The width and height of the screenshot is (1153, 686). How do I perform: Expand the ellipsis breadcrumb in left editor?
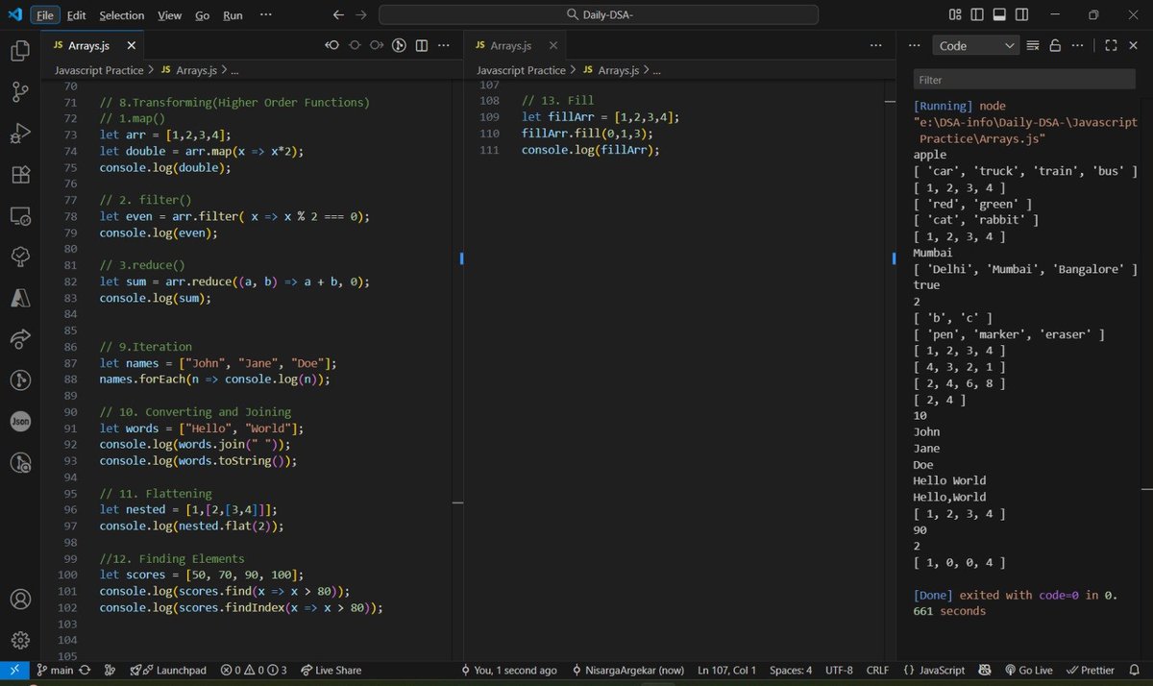(x=235, y=70)
